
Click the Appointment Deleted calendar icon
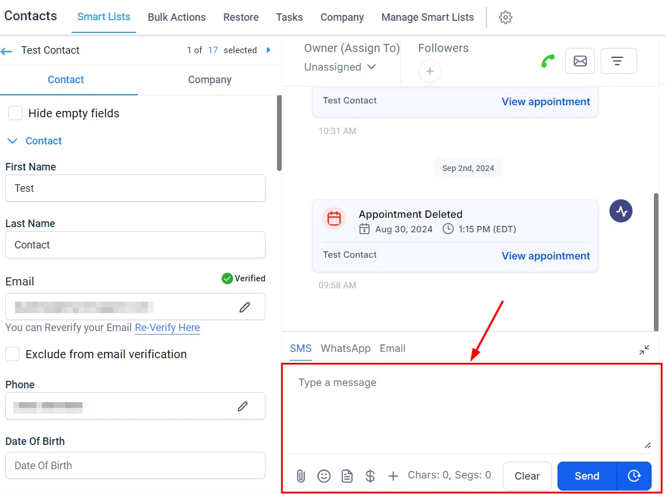click(x=334, y=218)
